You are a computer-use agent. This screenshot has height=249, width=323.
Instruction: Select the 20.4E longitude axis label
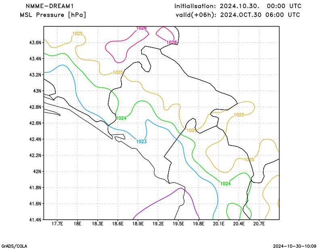pyautogui.click(x=239, y=224)
